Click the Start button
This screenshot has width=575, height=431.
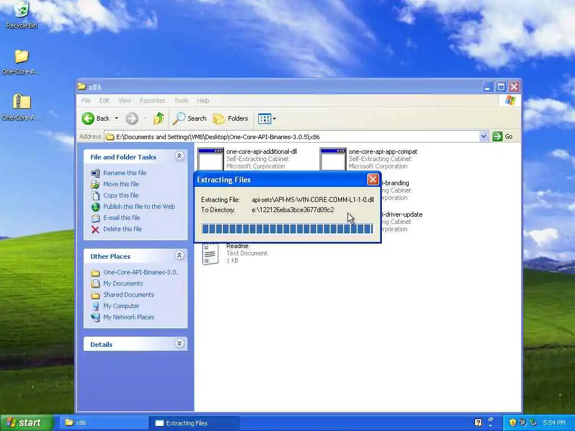[26, 423]
